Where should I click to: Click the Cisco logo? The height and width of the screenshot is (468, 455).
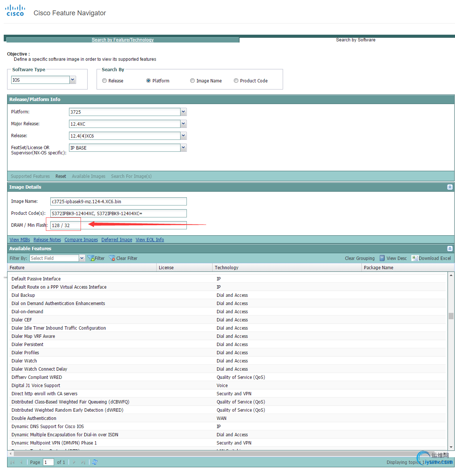[x=15, y=10]
